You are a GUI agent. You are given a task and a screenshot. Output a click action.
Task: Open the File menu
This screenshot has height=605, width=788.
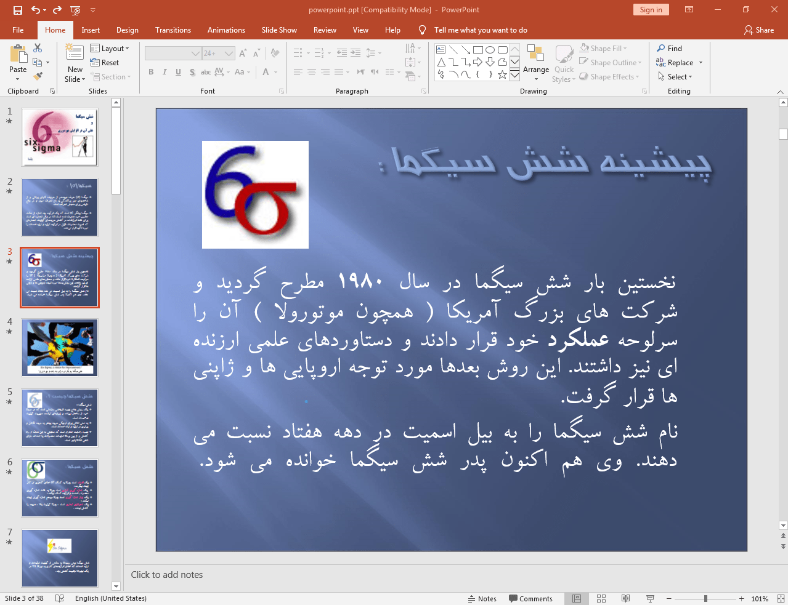18,30
